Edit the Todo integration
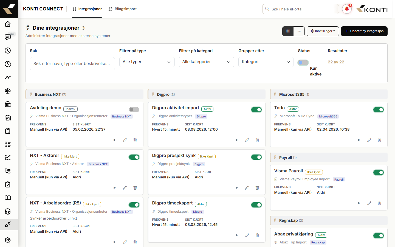The image size is (395, 247). pyautogui.click(x=369, y=140)
